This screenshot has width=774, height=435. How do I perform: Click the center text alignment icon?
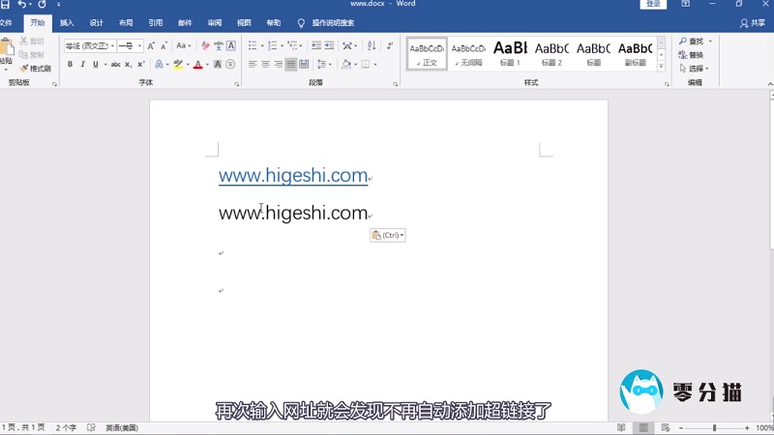pyautogui.click(x=265, y=65)
